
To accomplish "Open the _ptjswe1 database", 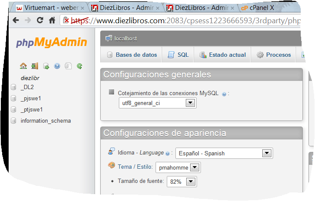I will tap(32, 109).
